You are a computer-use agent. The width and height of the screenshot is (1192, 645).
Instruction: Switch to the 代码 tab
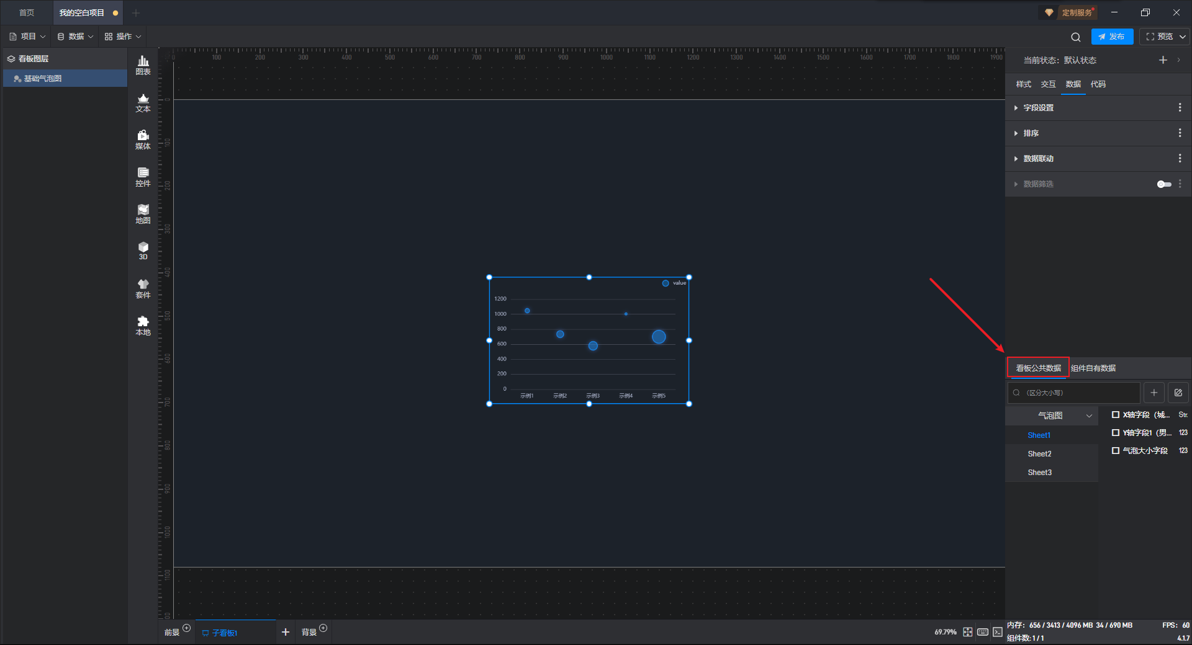pos(1098,84)
